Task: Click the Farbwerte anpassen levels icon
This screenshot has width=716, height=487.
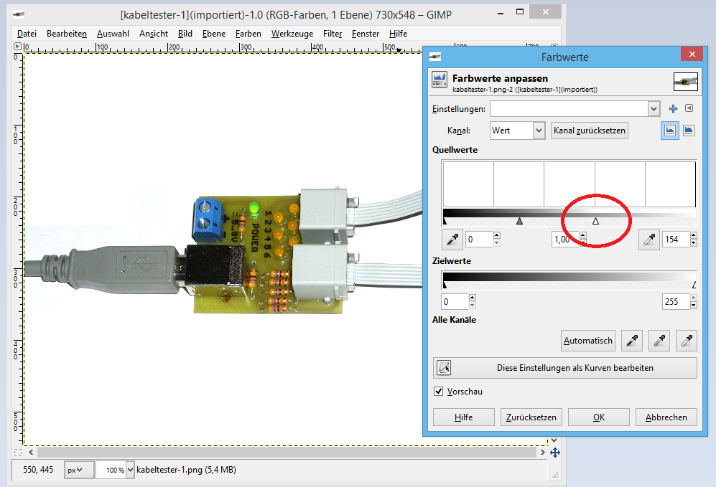Action: click(x=440, y=80)
